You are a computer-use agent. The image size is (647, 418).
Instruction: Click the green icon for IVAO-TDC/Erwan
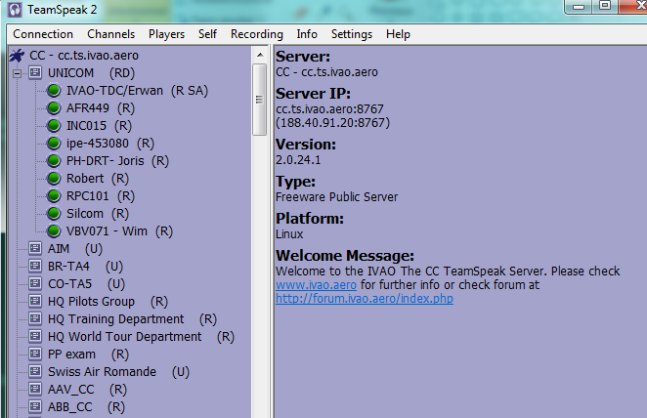(x=54, y=91)
